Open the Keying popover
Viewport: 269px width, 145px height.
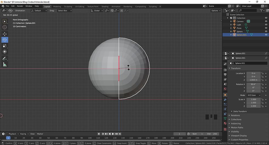[24, 134]
